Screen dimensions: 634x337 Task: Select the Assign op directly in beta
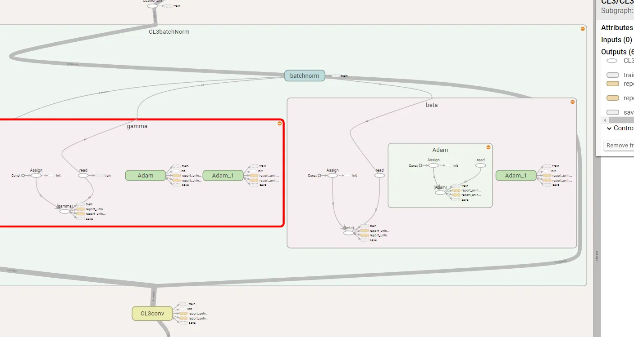coord(333,176)
